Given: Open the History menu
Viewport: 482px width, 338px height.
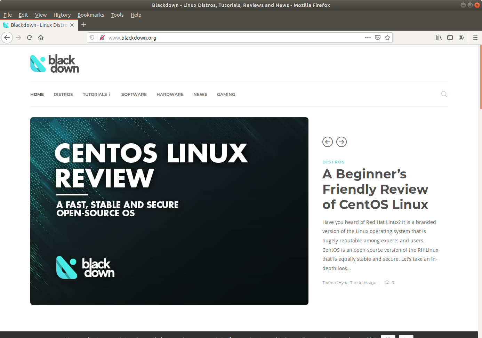Looking at the screenshot, I should click(62, 15).
